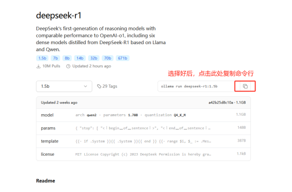Select the 1.5b tag badge
292x192 pixels.
coord(42,58)
